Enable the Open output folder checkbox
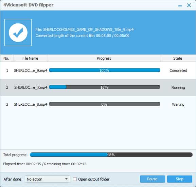The height and width of the screenshot is (187, 196). [x=75, y=179]
